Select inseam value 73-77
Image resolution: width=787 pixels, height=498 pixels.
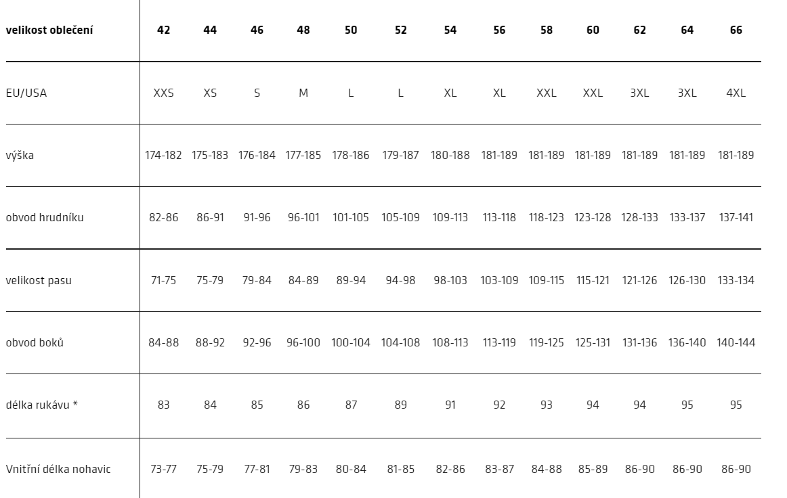click(x=164, y=470)
